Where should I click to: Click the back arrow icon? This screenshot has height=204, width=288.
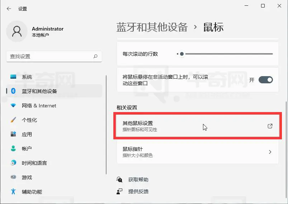tap(9, 9)
